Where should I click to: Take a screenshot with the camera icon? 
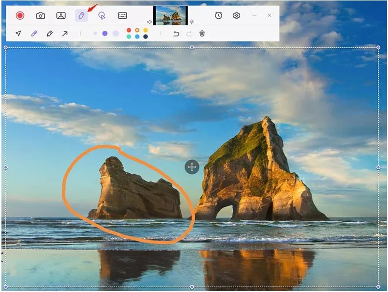coord(40,15)
